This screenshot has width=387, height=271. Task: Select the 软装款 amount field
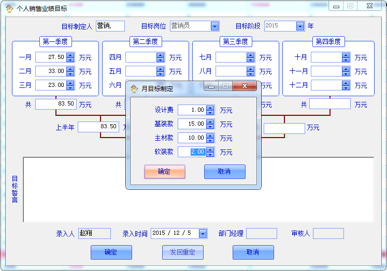pos(192,152)
